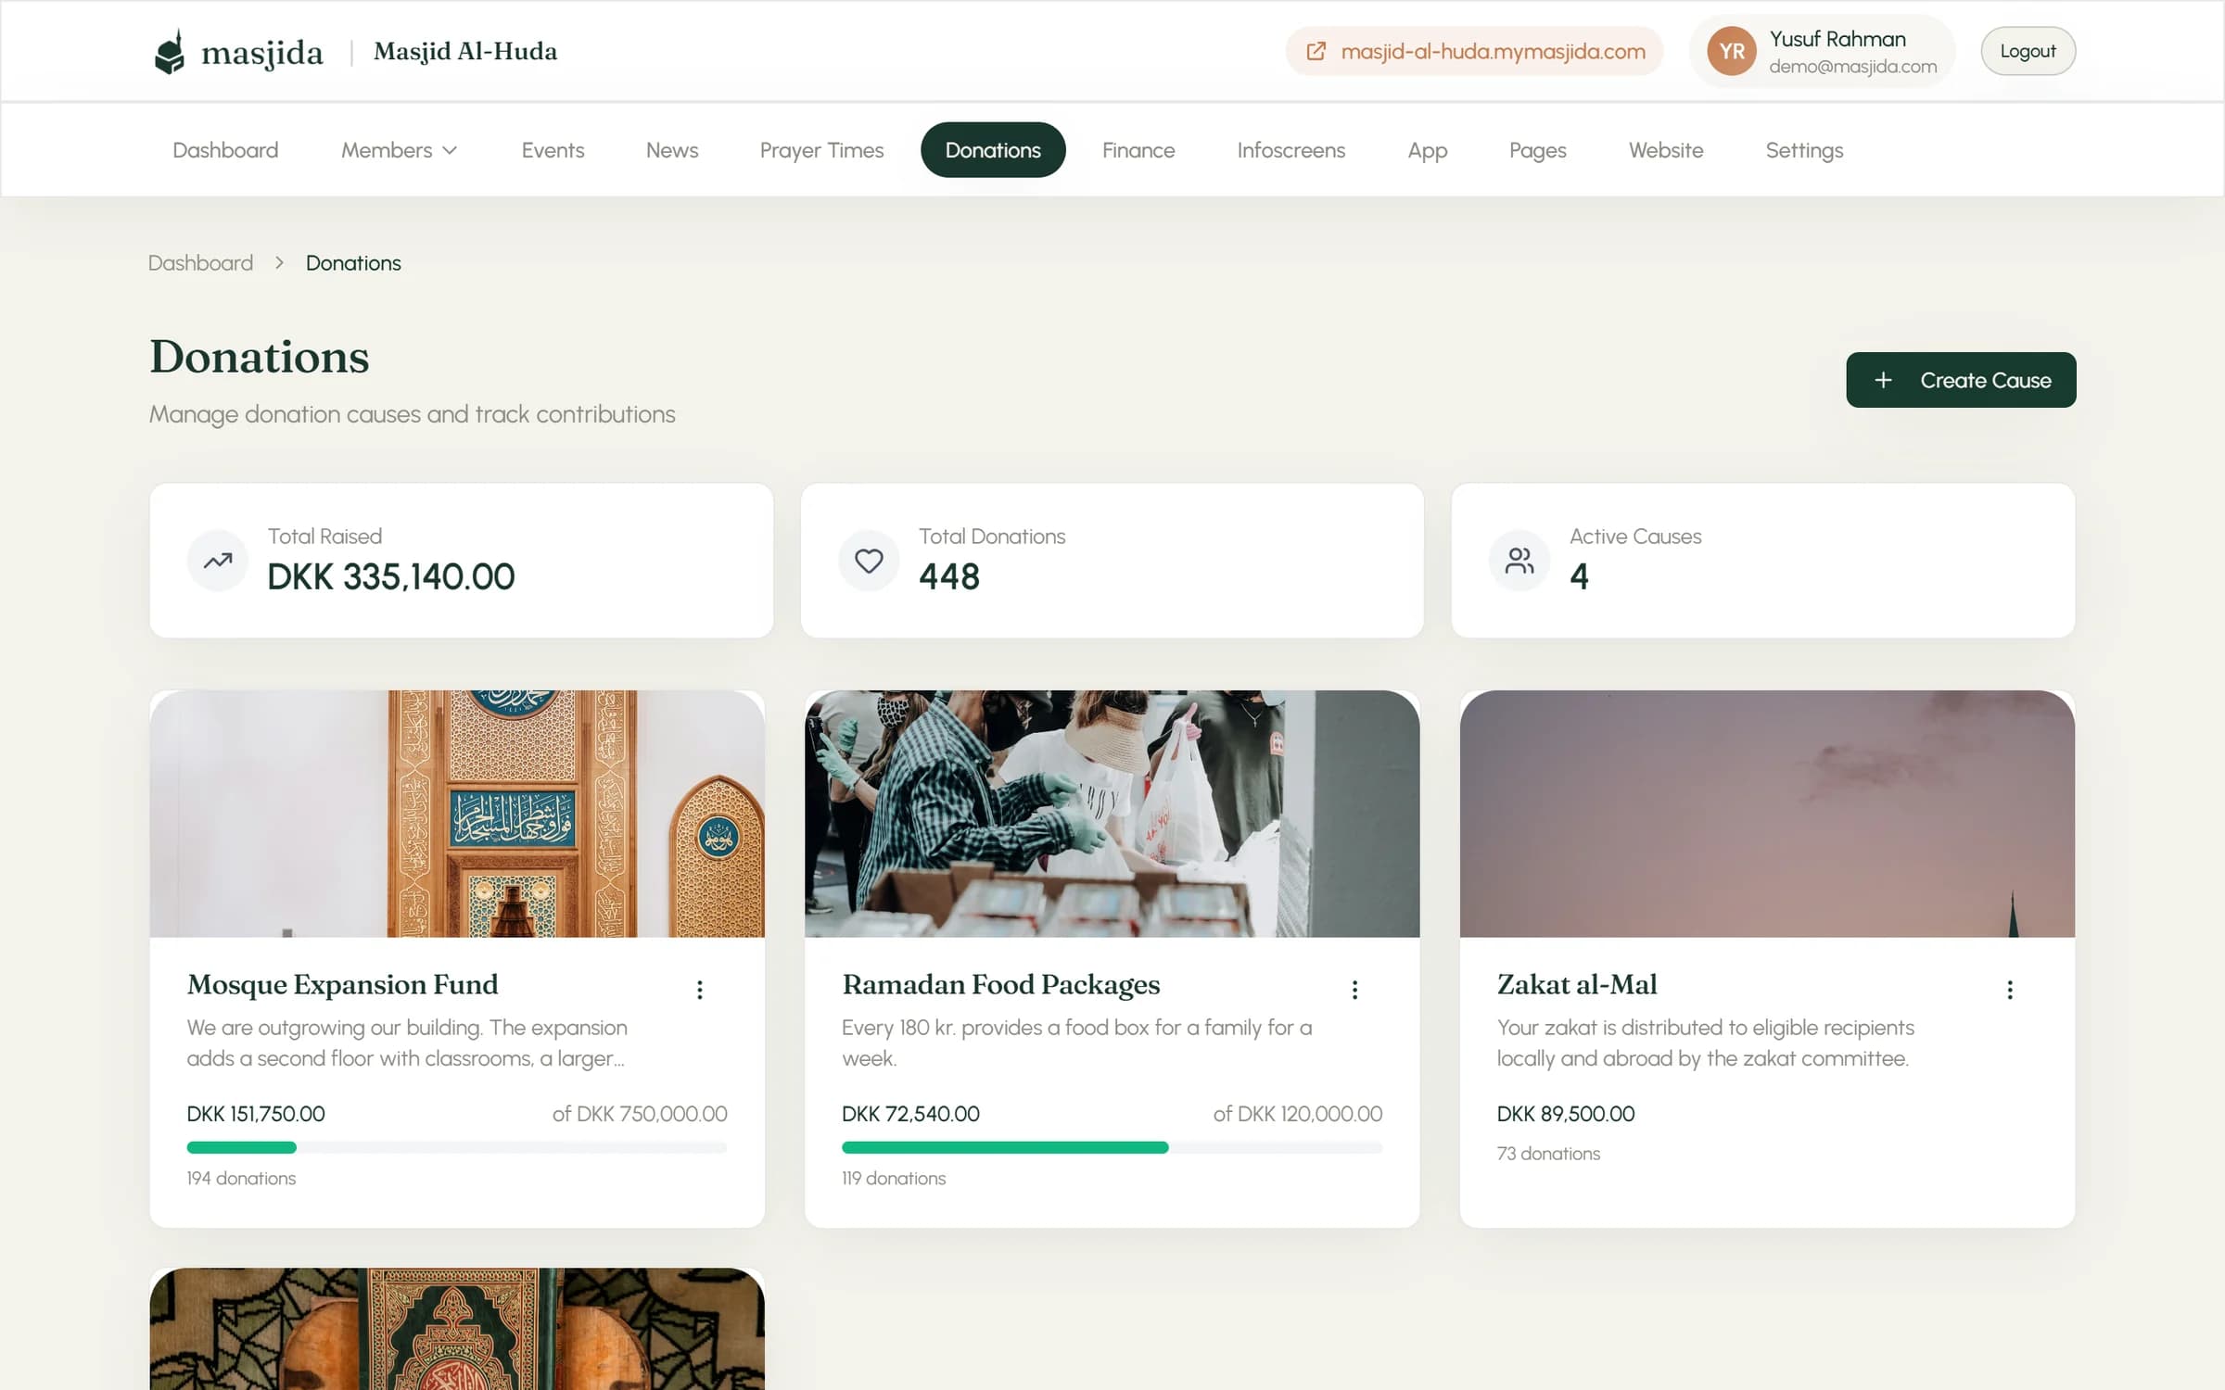
Task: Open the Settings section
Action: coord(1804,150)
